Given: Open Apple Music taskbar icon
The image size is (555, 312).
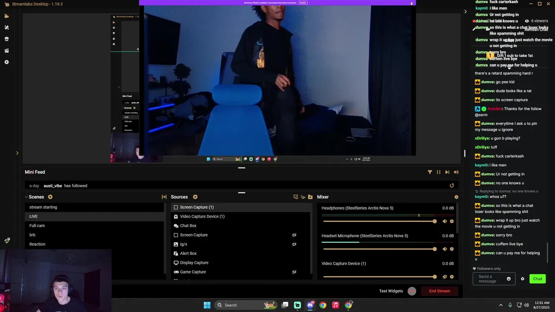Looking at the screenshot, I should [x=336, y=305].
